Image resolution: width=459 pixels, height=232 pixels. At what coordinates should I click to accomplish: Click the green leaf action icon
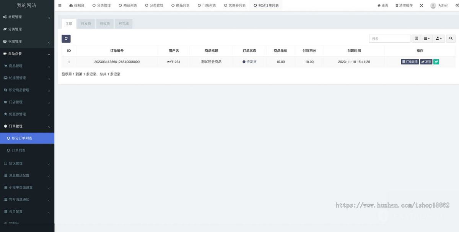click(x=436, y=61)
